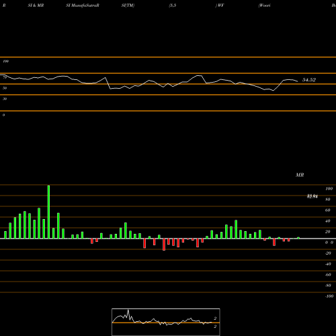Click the 100 label on RSI axis
The width and height of the screenshot is (336, 336).
5,61
